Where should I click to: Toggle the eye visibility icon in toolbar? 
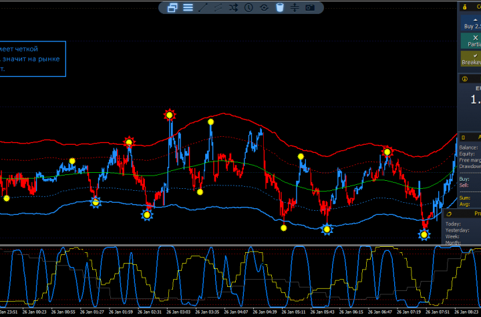264,8
